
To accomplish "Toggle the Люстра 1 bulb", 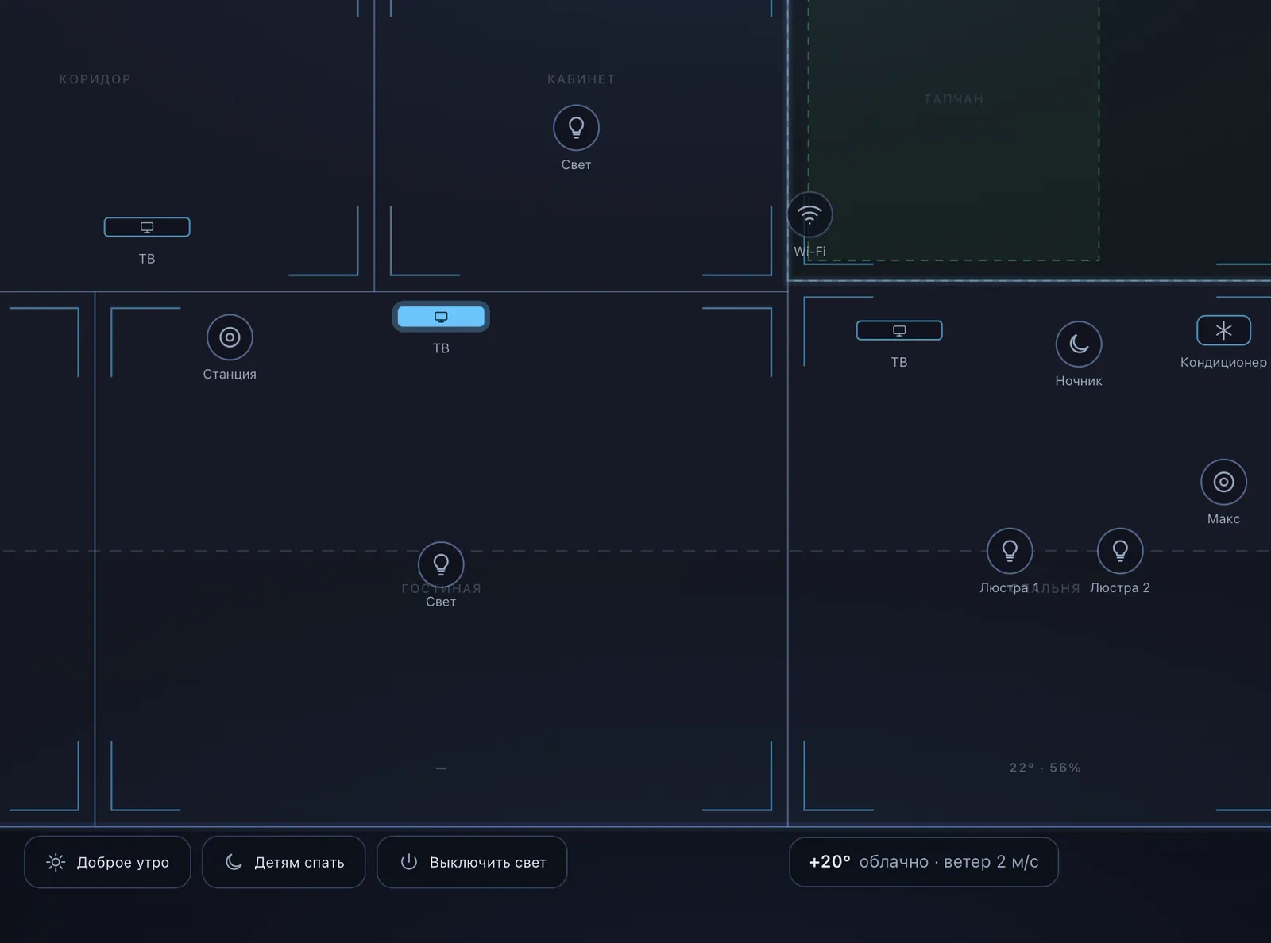I will tap(1010, 551).
